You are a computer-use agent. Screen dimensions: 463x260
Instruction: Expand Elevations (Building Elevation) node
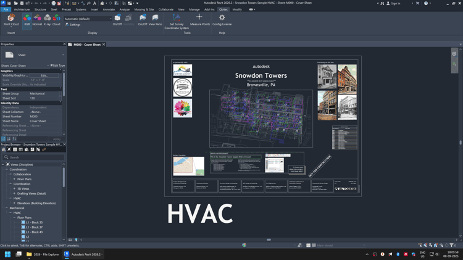coord(14,203)
